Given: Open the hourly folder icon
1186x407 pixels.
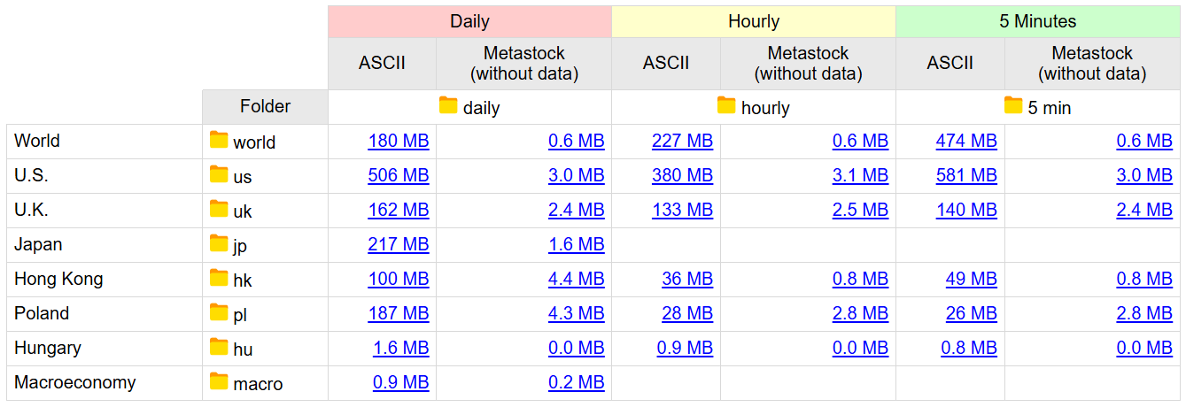Looking at the screenshot, I should coord(726,106).
